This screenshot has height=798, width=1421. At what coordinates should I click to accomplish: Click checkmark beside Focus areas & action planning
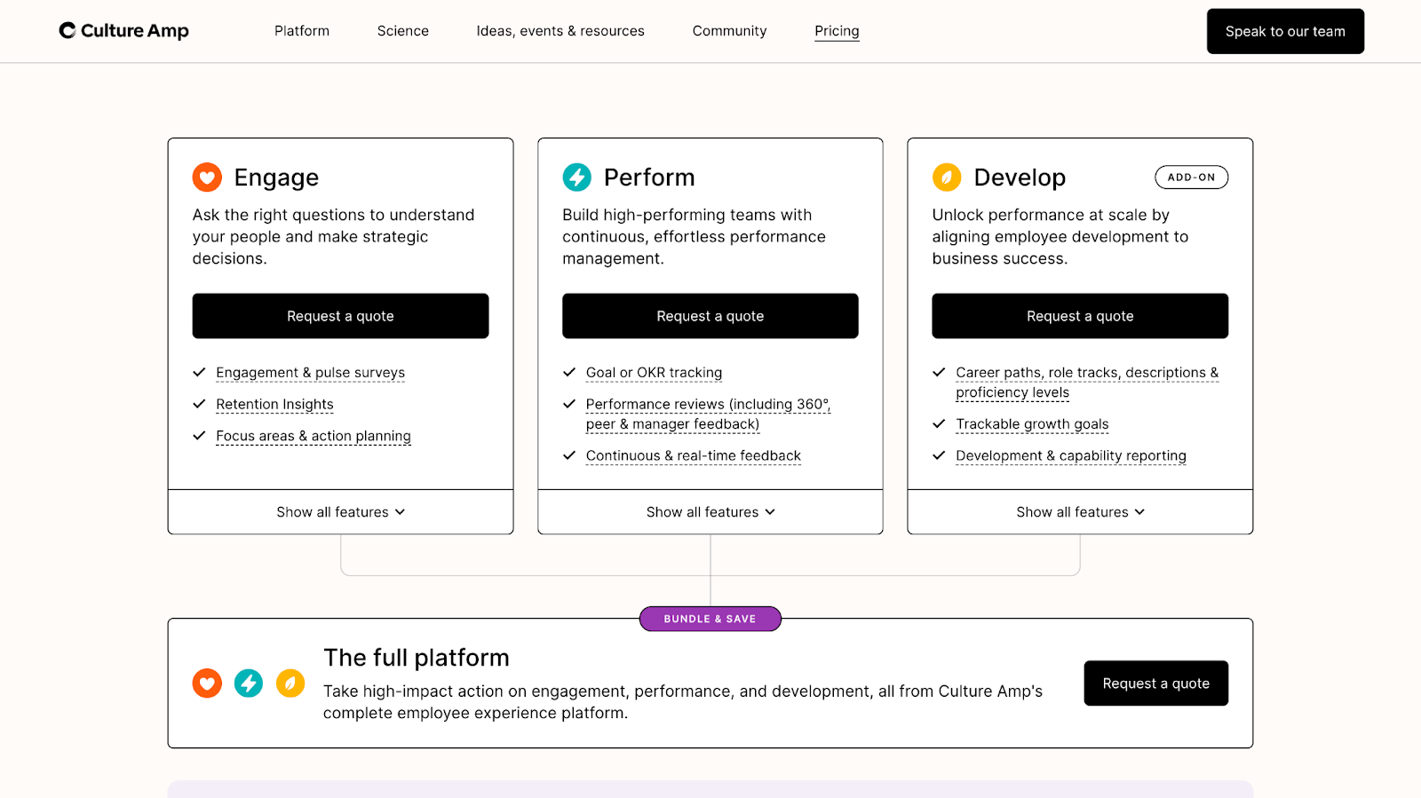point(200,436)
